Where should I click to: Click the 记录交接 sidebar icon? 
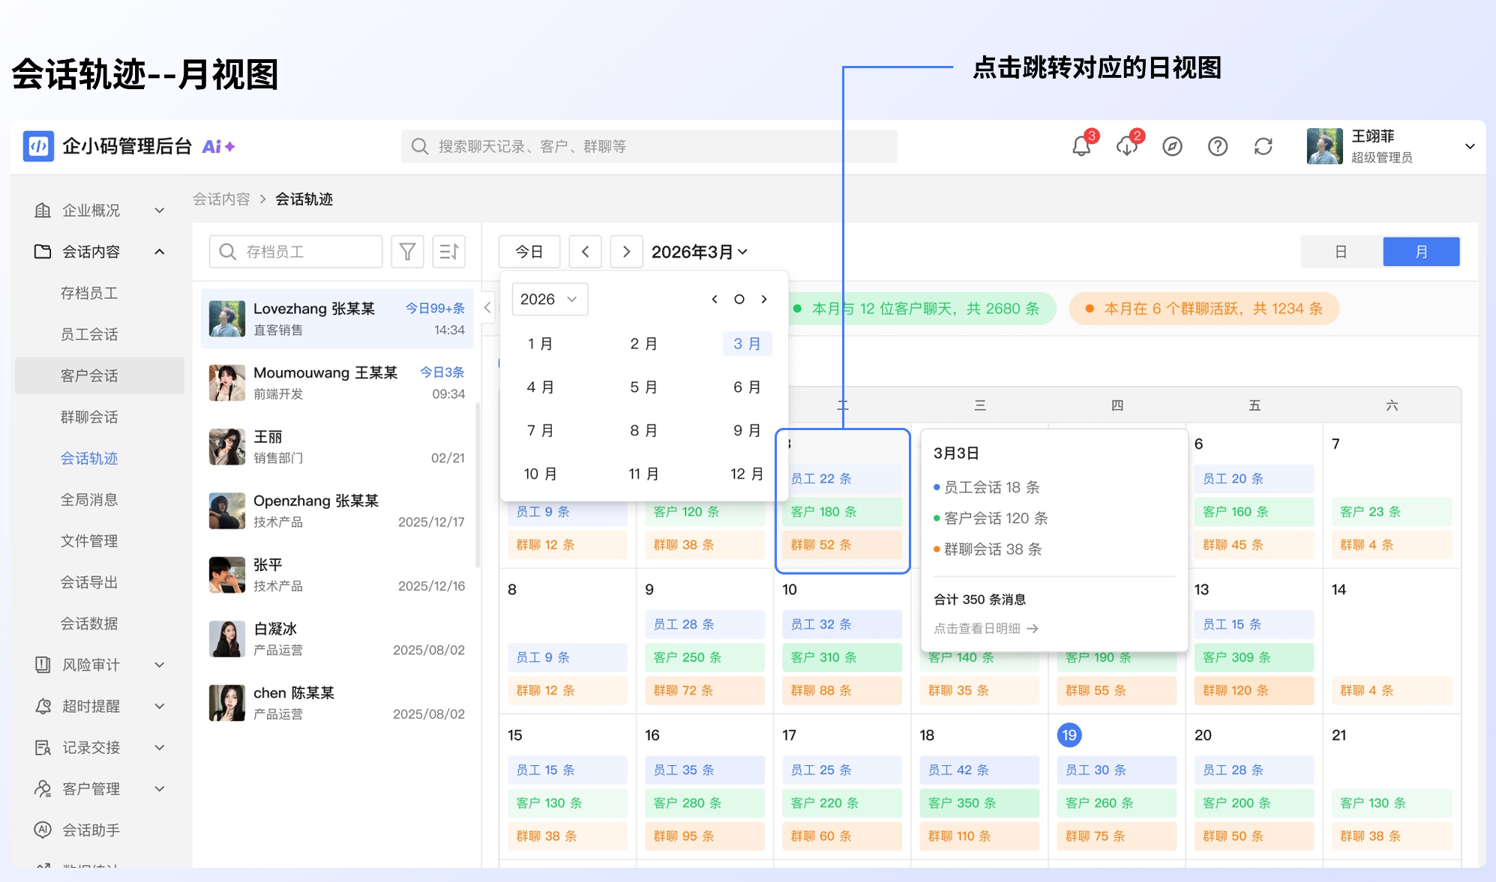[x=43, y=747]
